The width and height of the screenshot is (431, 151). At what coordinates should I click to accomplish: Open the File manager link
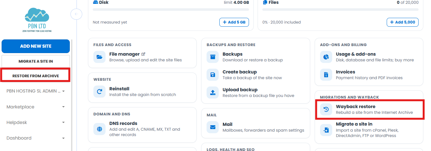click(124, 54)
